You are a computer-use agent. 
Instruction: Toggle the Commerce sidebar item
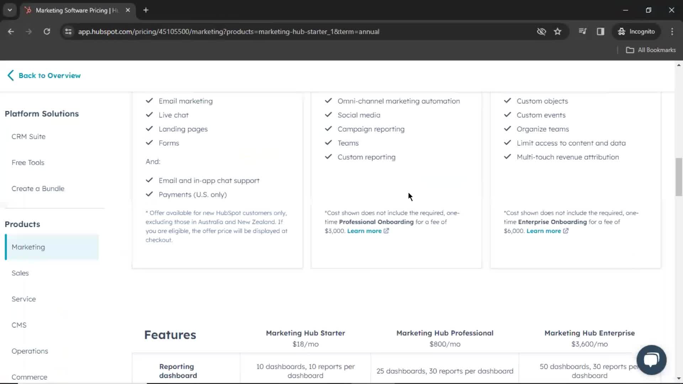click(x=30, y=377)
